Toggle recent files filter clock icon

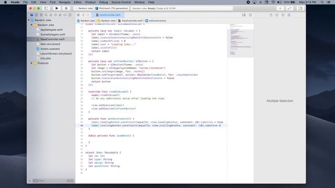[x=69, y=181]
